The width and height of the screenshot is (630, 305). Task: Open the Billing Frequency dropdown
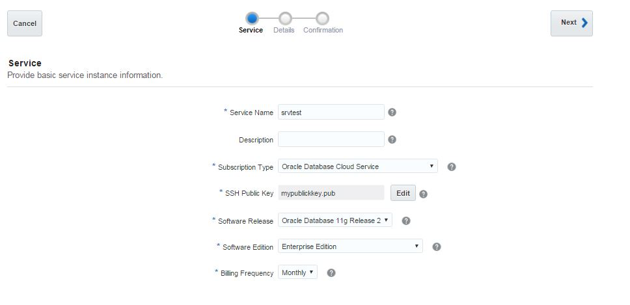(x=297, y=272)
